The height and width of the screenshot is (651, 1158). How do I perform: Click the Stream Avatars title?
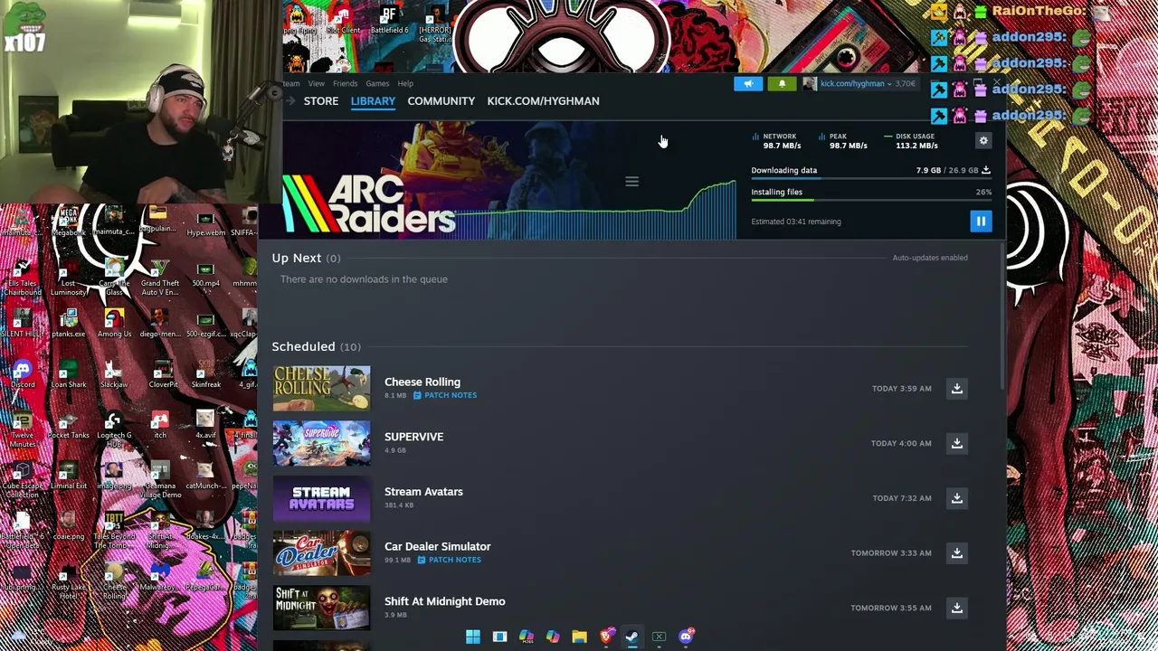(423, 492)
